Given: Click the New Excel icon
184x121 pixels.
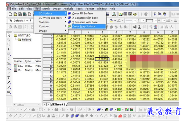Looking at the screenshot, I should (x=25, y=14).
